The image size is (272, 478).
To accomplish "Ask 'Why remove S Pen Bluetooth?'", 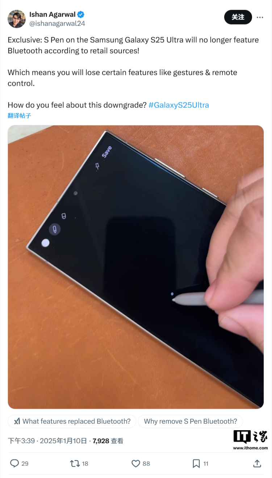I will pos(191,421).
